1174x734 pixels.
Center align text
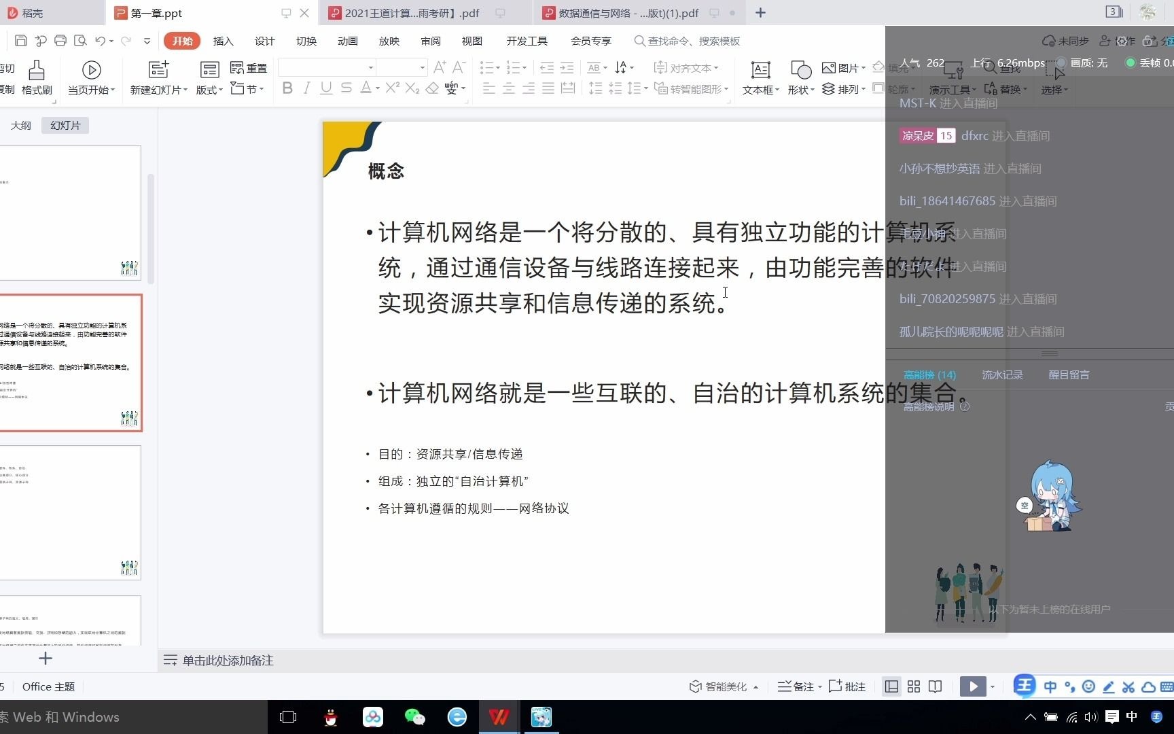pyautogui.click(x=509, y=88)
